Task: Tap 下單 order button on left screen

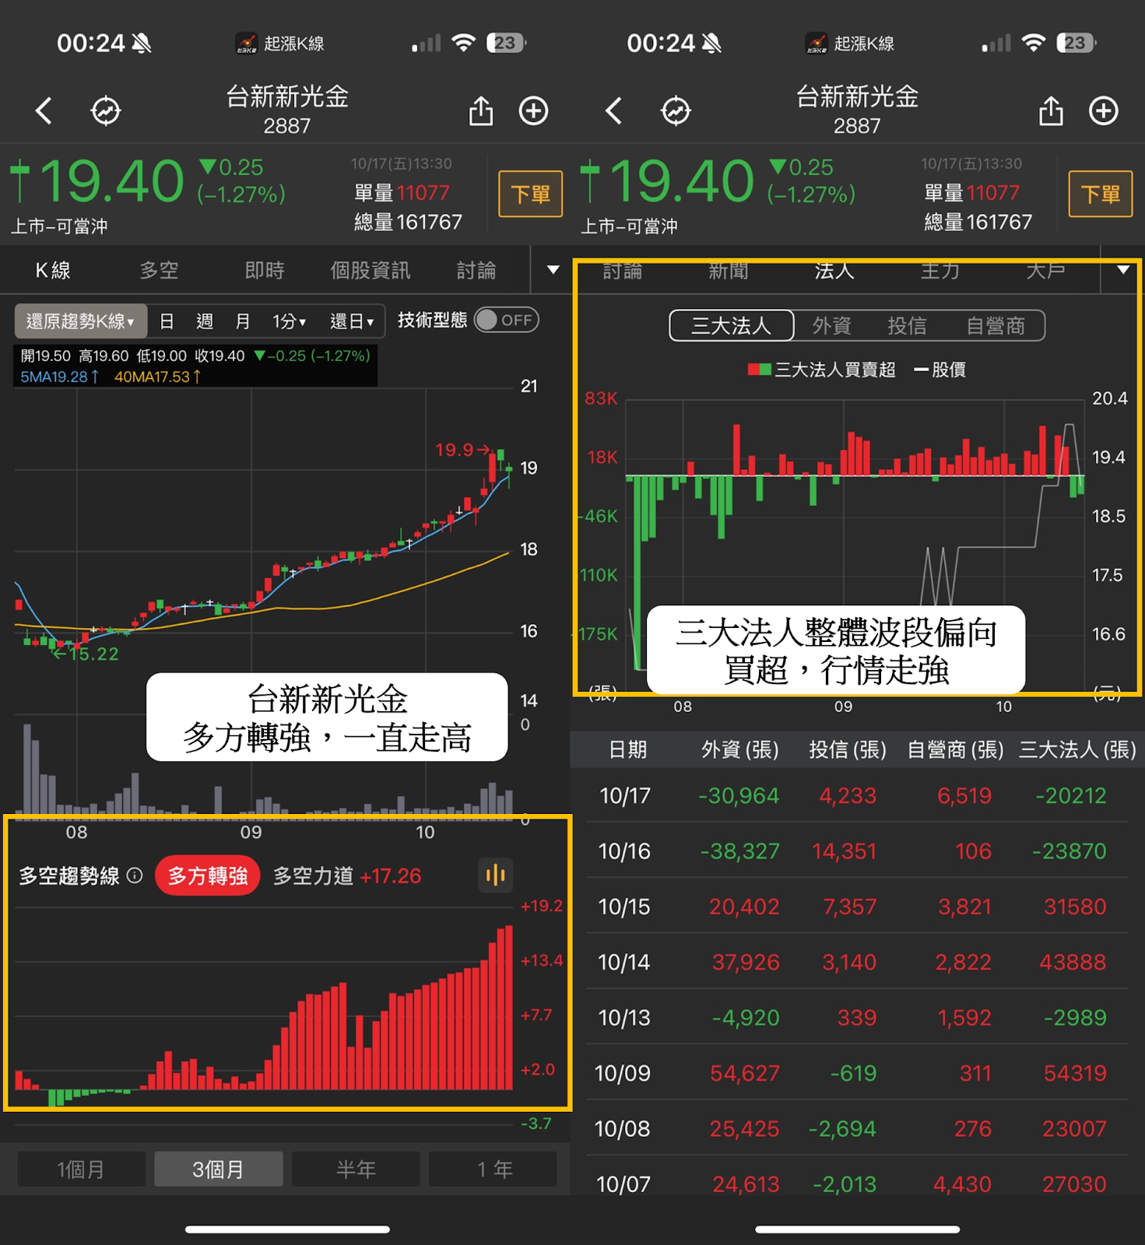Action: click(x=531, y=194)
